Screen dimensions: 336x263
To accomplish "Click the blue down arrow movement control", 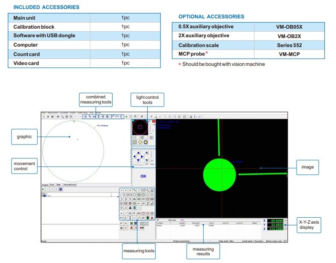I will [x=138, y=160].
